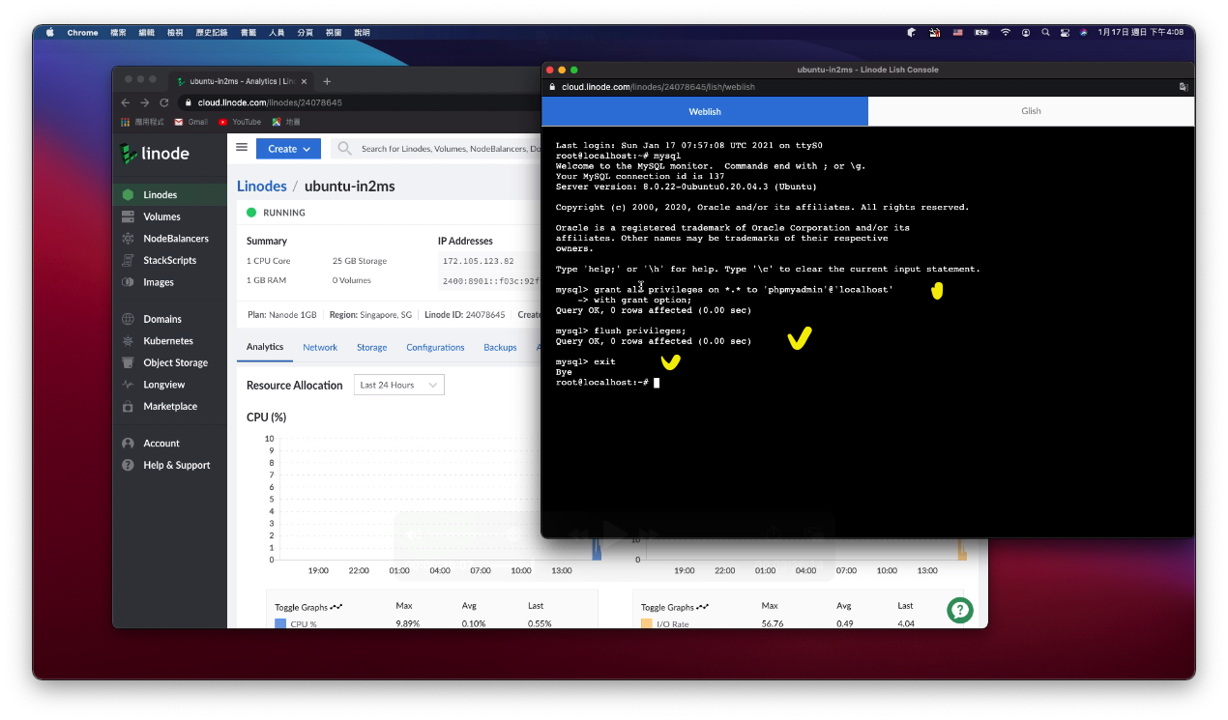Open the Create dropdown

coord(288,149)
